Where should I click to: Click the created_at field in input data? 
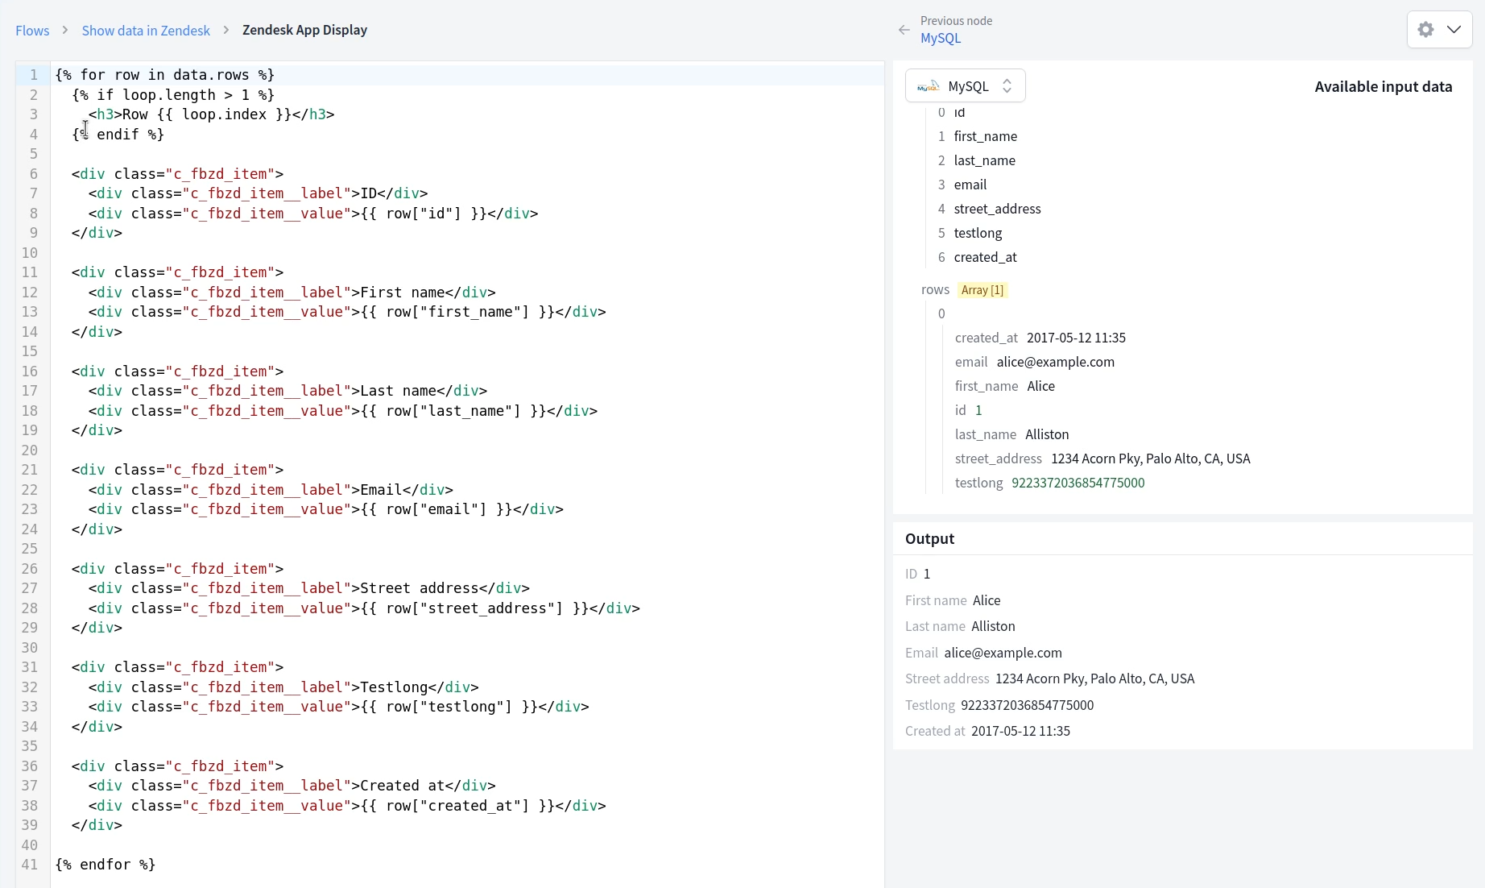click(986, 257)
